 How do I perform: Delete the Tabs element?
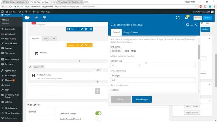tap(91, 29)
